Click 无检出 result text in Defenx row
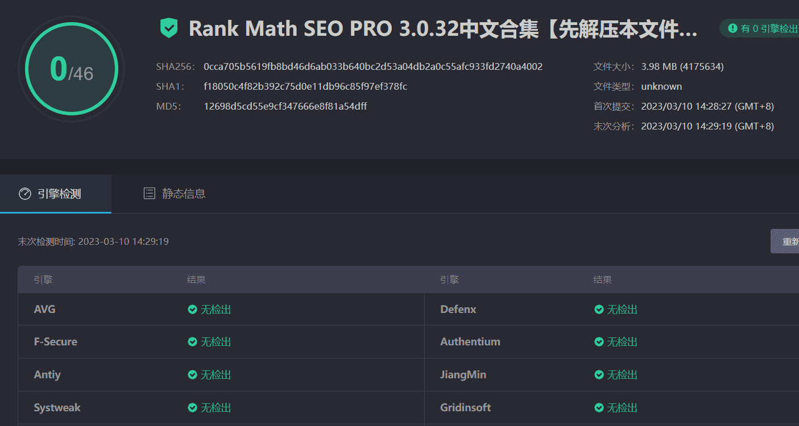 [622, 310]
